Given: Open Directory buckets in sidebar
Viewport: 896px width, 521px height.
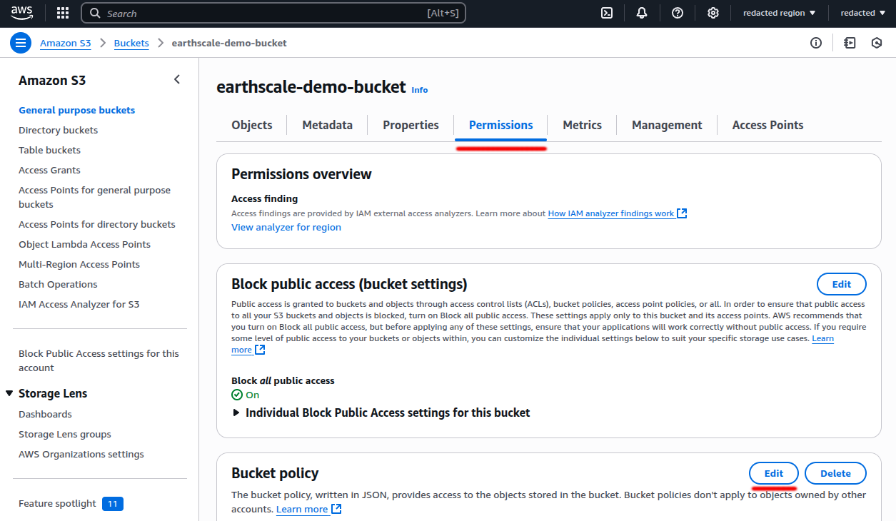Looking at the screenshot, I should coord(59,130).
